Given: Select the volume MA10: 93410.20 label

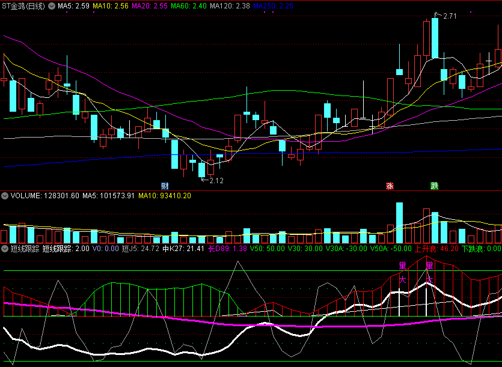Looking at the screenshot, I should click(165, 195).
